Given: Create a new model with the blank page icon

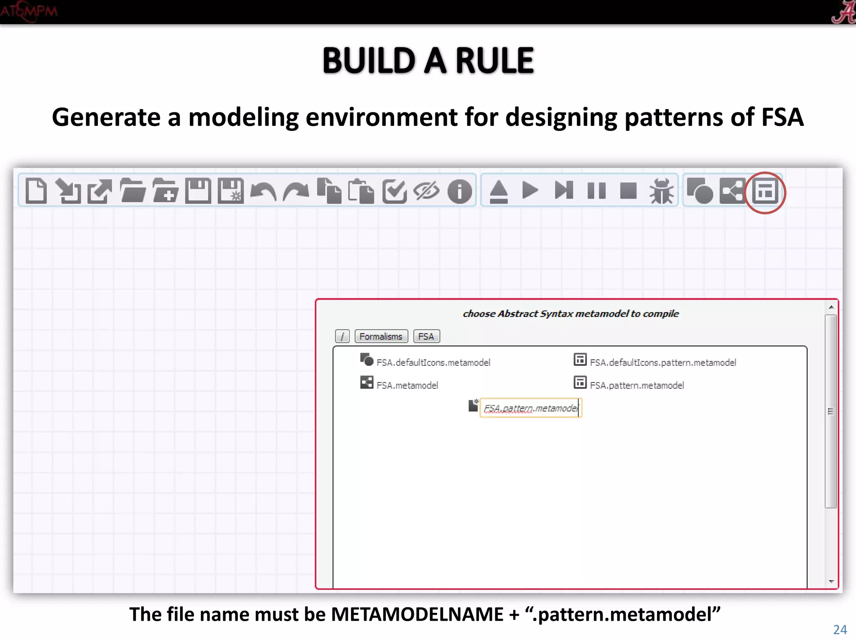Looking at the screenshot, I should (x=36, y=191).
